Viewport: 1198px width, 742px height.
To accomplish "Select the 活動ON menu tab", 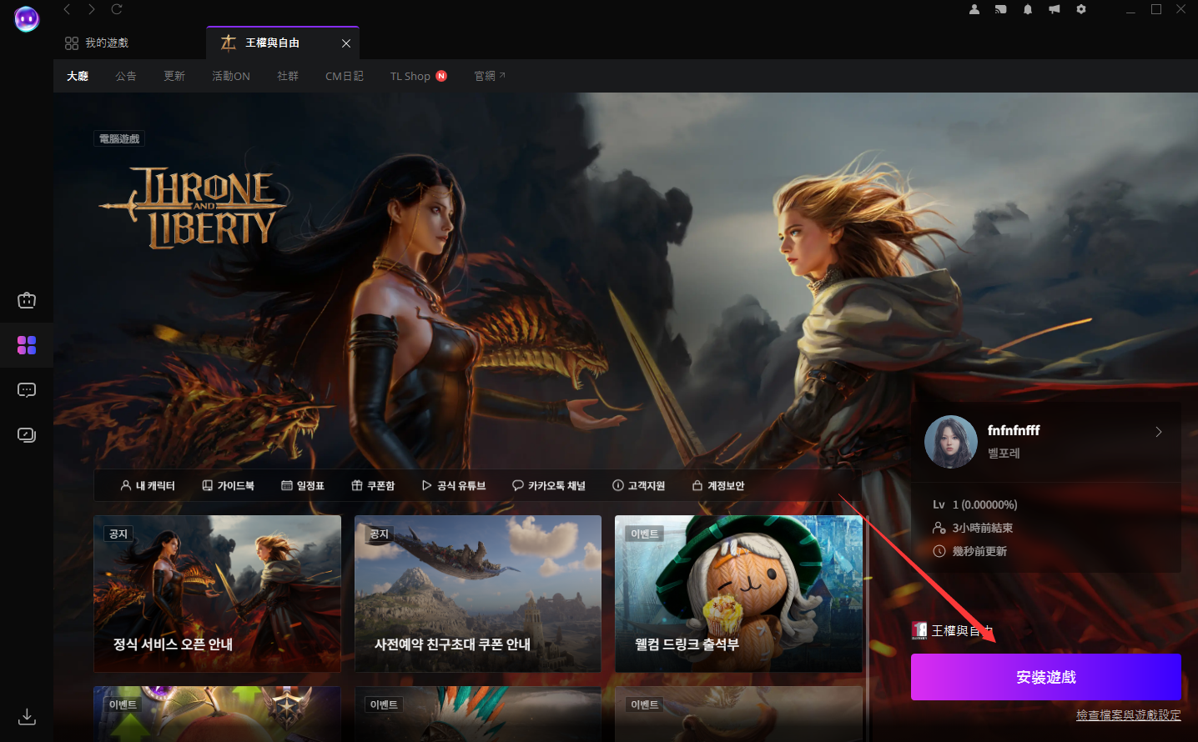I will click(x=231, y=76).
